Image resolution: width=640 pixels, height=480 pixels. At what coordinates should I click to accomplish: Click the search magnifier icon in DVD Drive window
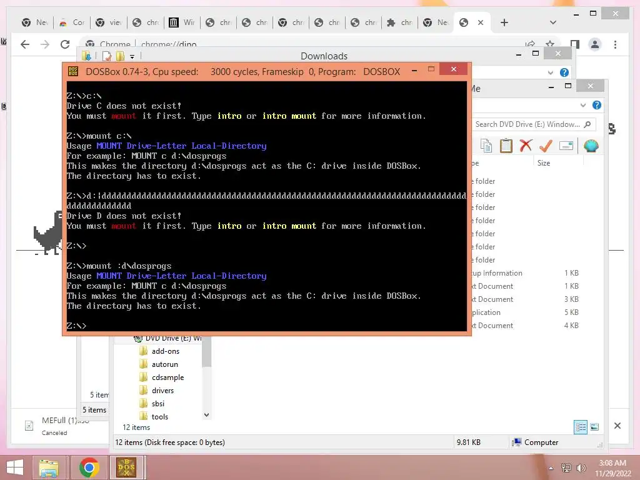pos(587,124)
